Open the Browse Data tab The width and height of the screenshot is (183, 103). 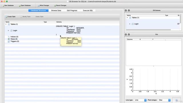[56, 11]
